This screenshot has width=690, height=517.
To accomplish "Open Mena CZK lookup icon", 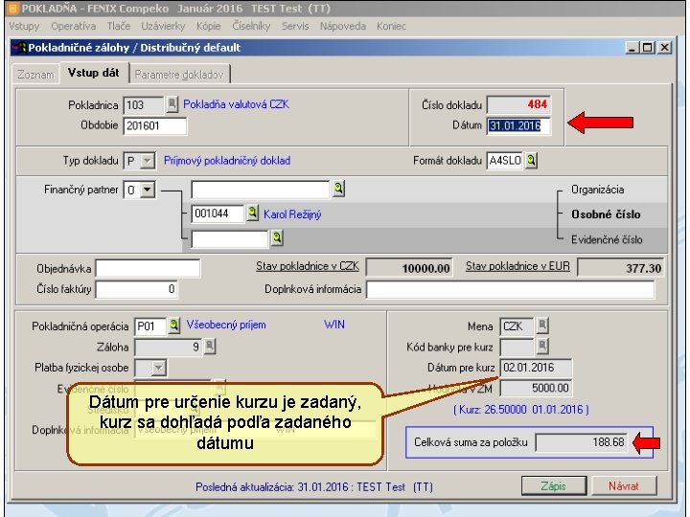I will click(x=542, y=326).
